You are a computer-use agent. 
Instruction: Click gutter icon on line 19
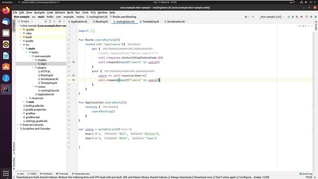pyautogui.click(x=74, y=80)
